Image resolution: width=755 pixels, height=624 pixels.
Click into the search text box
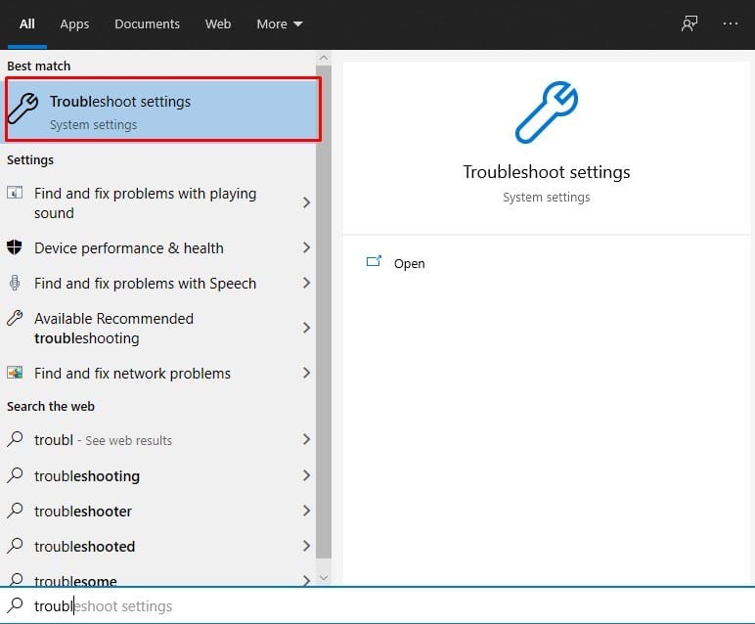(x=377, y=605)
